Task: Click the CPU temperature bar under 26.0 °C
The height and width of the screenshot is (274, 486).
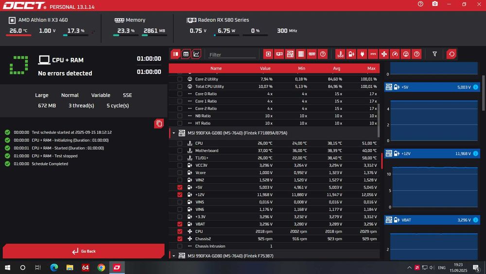Action: coord(18,36)
